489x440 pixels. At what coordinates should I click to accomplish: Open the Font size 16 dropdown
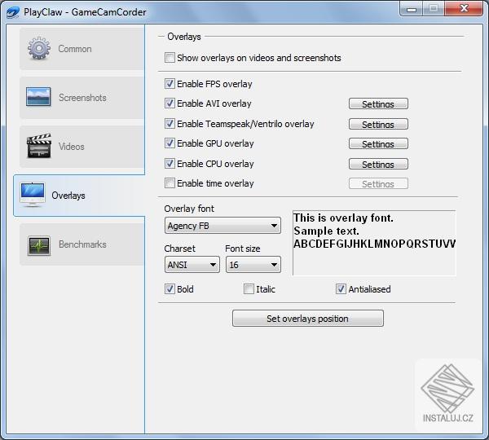pyautogui.click(x=253, y=265)
